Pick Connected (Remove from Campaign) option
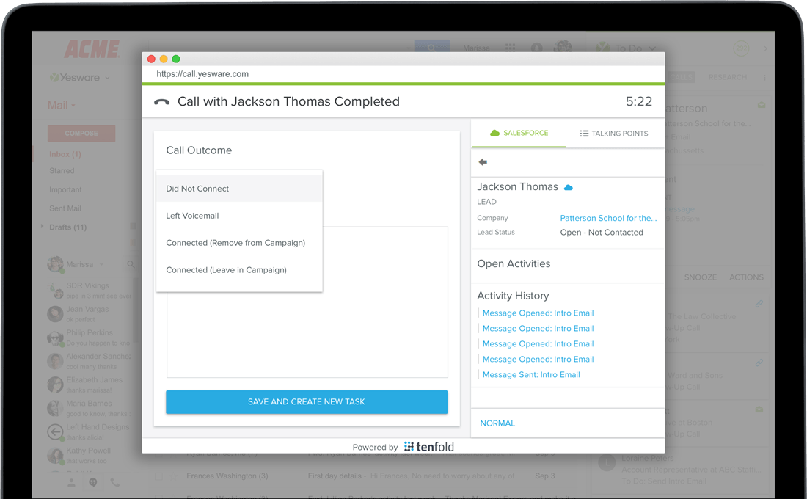Viewport: 807px width, 499px height. pyautogui.click(x=239, y=243)
